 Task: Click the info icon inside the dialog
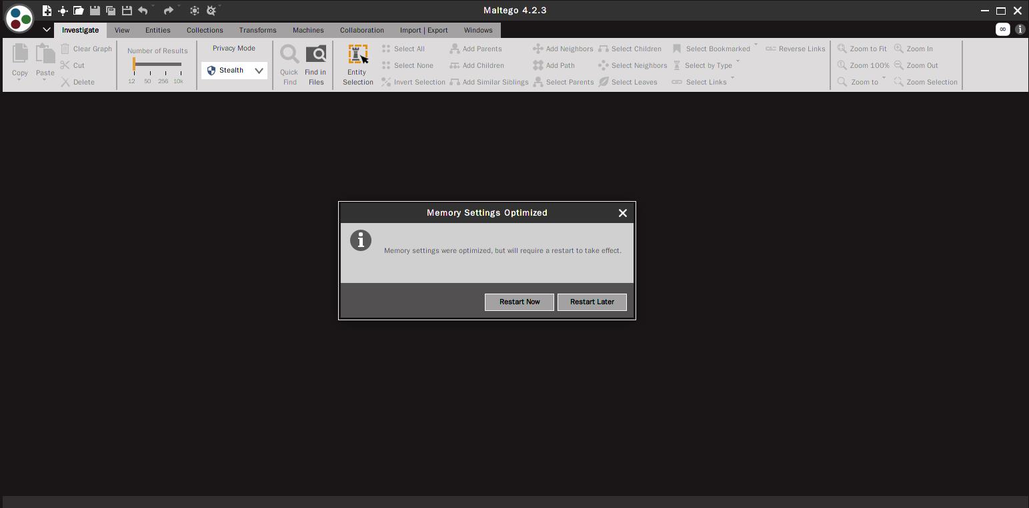point(361,240)
